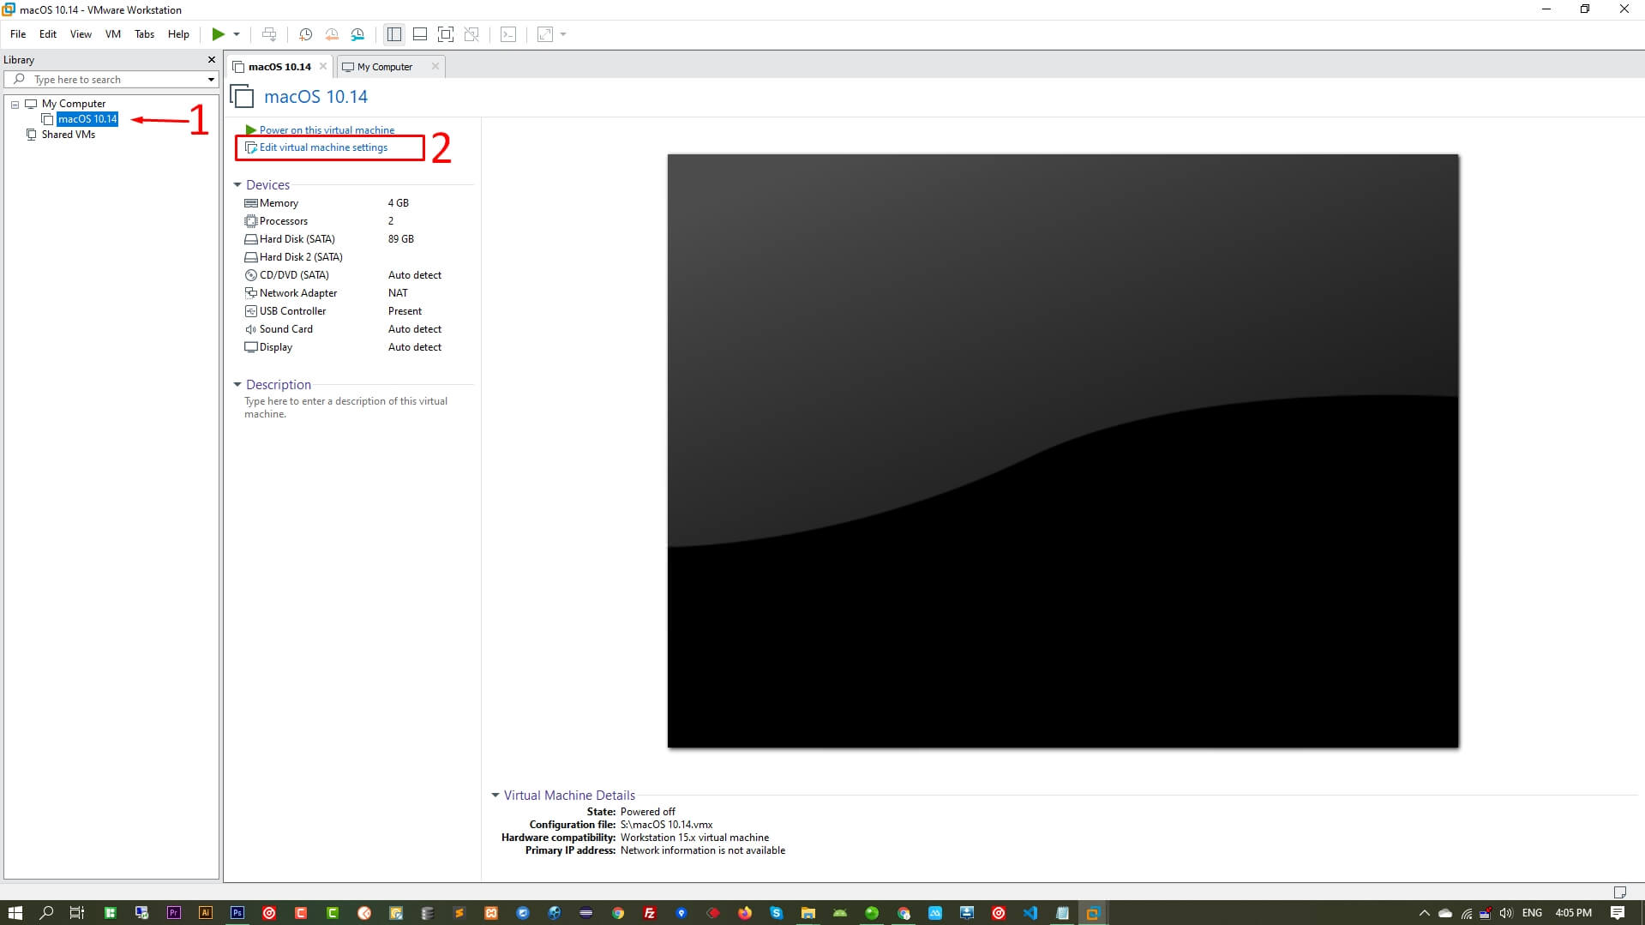Click the Network Adapter device
Viewport: 1645px width, 925px height.
[358, 293]
